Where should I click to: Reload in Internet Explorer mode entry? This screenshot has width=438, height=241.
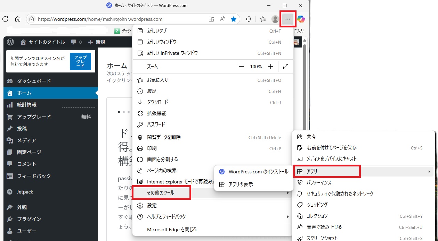pos(174,182)
